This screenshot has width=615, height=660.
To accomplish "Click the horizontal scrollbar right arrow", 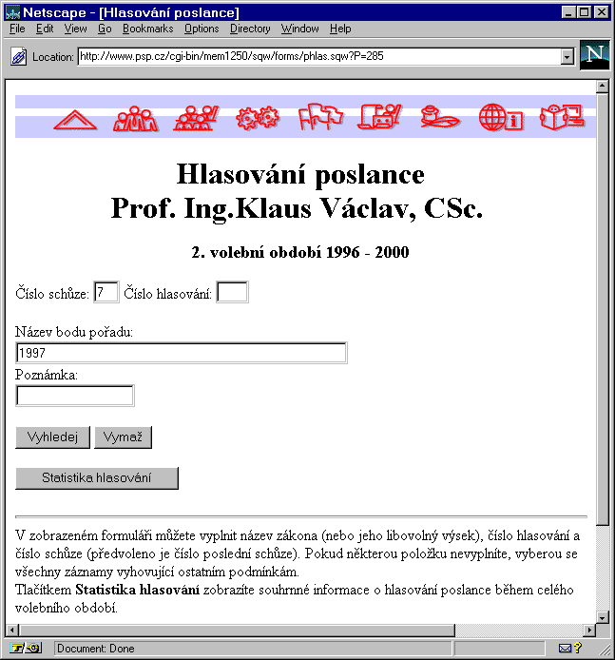I will (589, 631).
